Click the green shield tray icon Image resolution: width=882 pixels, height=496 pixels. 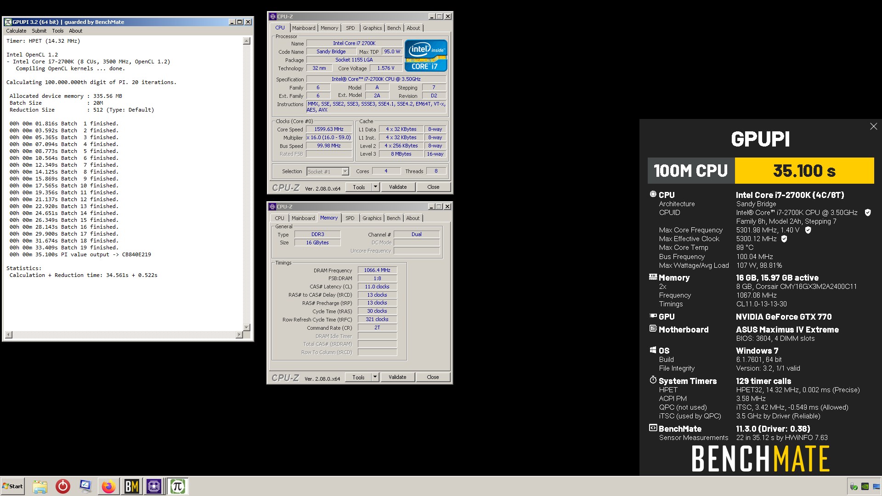(854, 486)
